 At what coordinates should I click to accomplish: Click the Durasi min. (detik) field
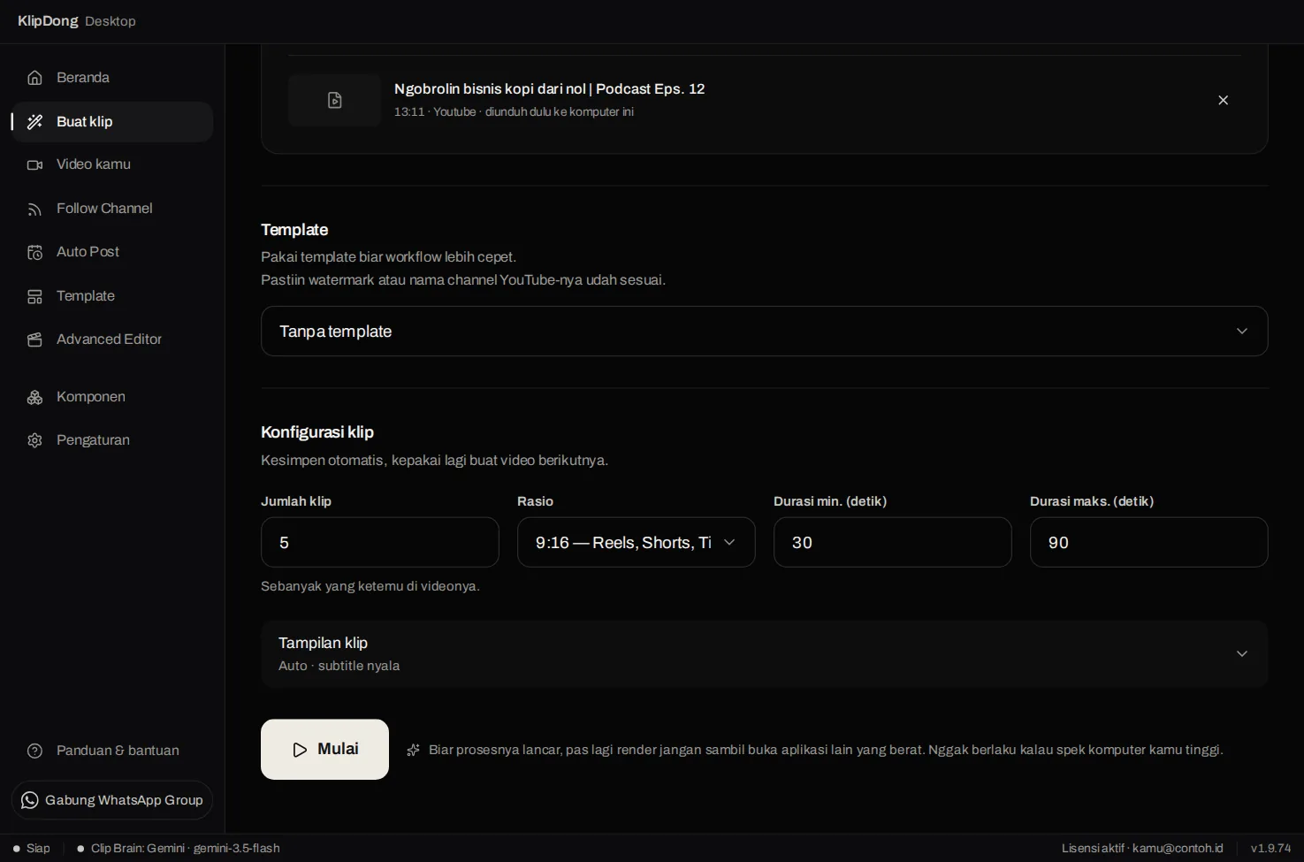tap(893, 542)
